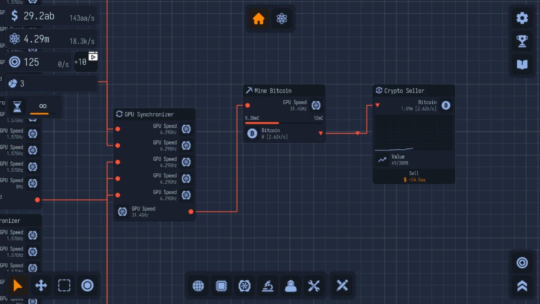Open the achievements trophy
Viewport: 540px width, 304px height.
point(522,41)
